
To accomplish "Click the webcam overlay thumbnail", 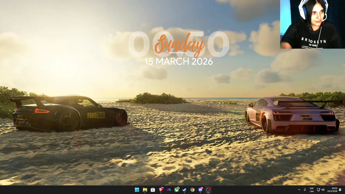I will click(x=312, y=24).
